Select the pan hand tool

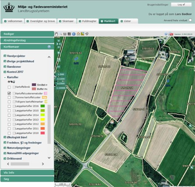[x=56, y=34]
